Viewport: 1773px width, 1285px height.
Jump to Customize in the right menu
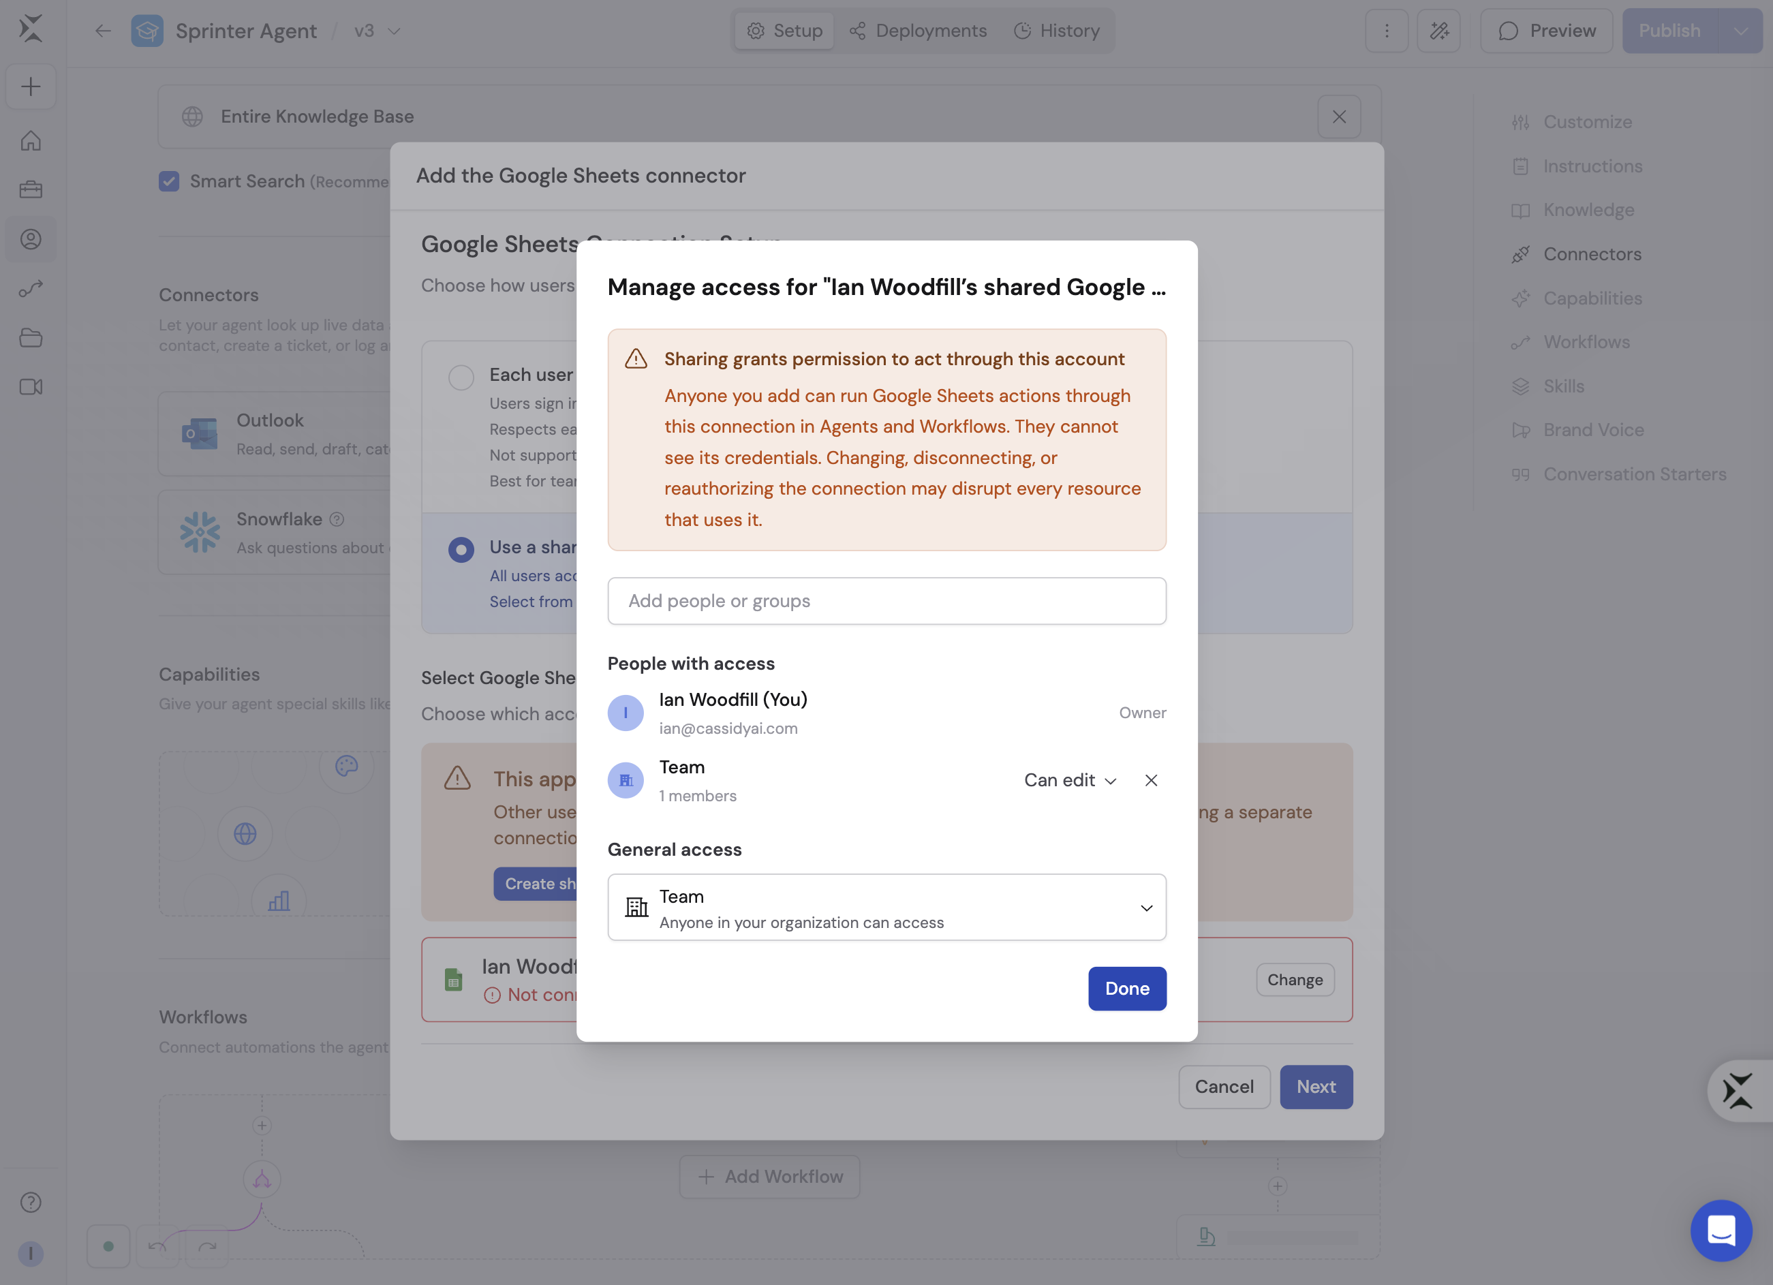pyautogui.click(x=1571, y=122)
